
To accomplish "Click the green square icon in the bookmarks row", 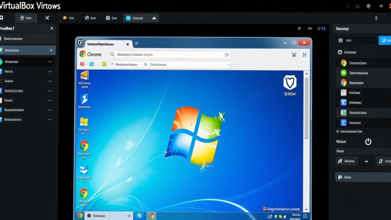I will coord(104,64).
